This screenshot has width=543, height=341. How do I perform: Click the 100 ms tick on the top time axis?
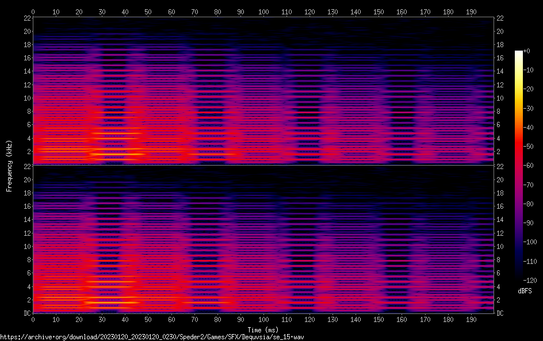pos(263,12)
